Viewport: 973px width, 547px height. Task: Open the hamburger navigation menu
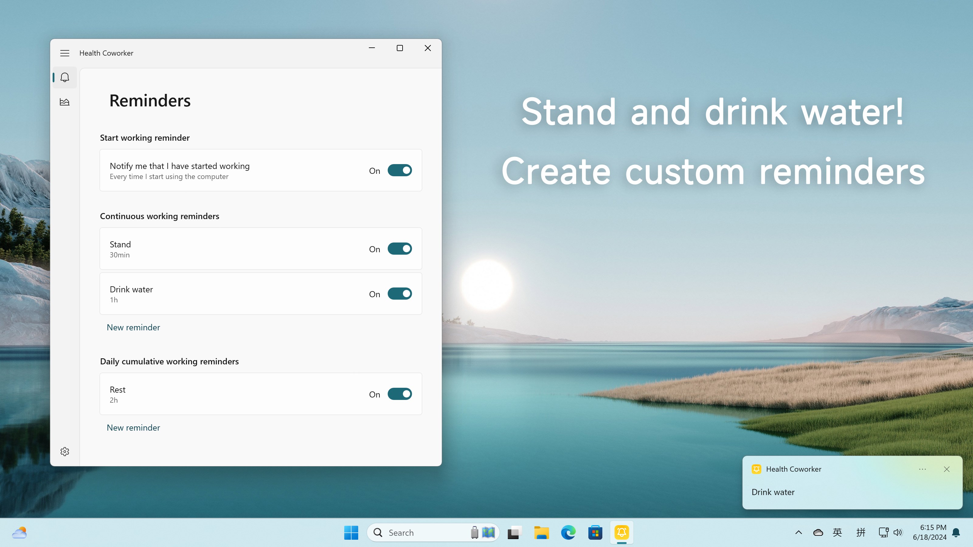64,53
